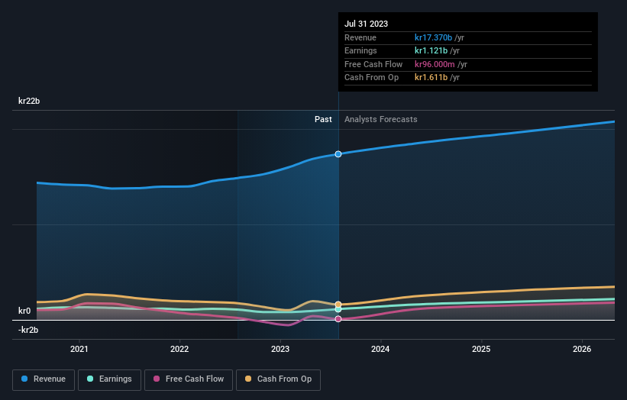Viewport: 627px width, 400px height.
Task: Toggle the Revenue legend button
Action: 44,379
